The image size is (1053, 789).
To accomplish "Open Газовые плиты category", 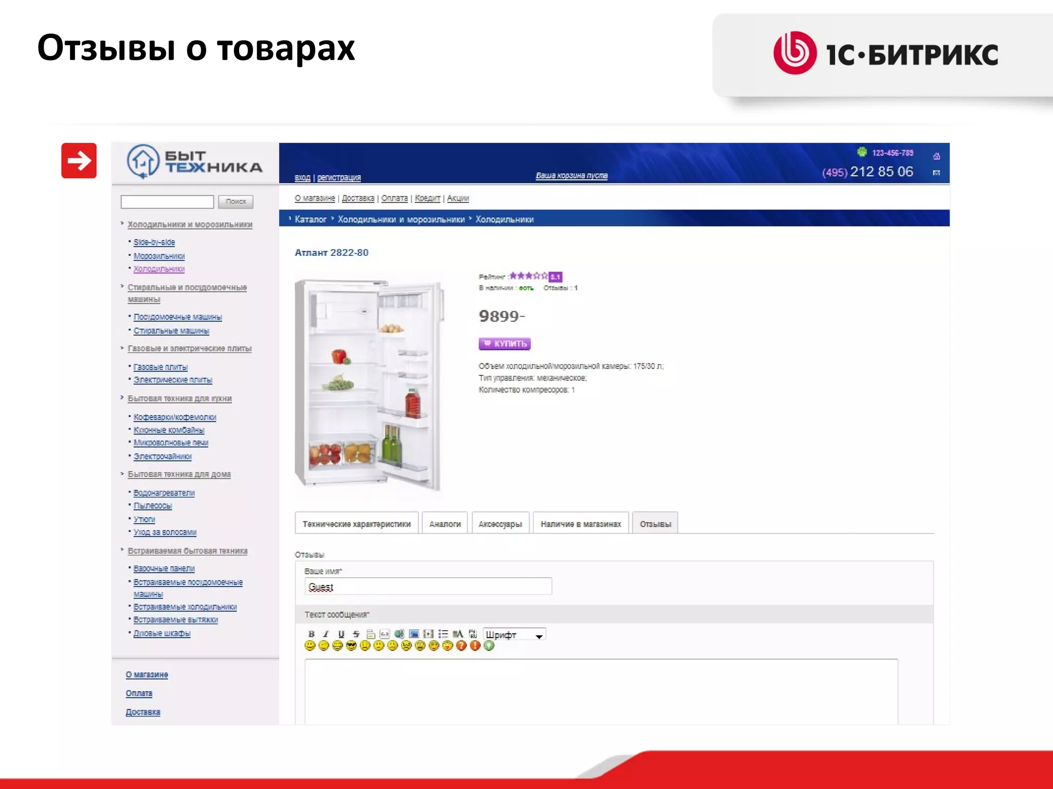I will pyautogui.click(x=160, y=367).
